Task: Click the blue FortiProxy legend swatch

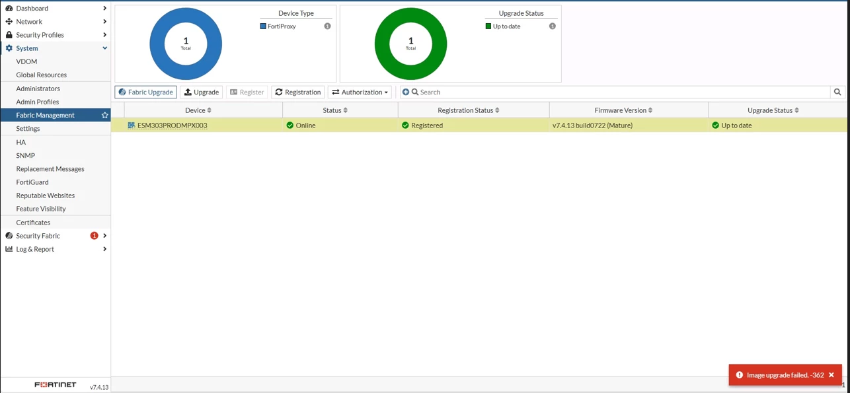Action: 263,26
